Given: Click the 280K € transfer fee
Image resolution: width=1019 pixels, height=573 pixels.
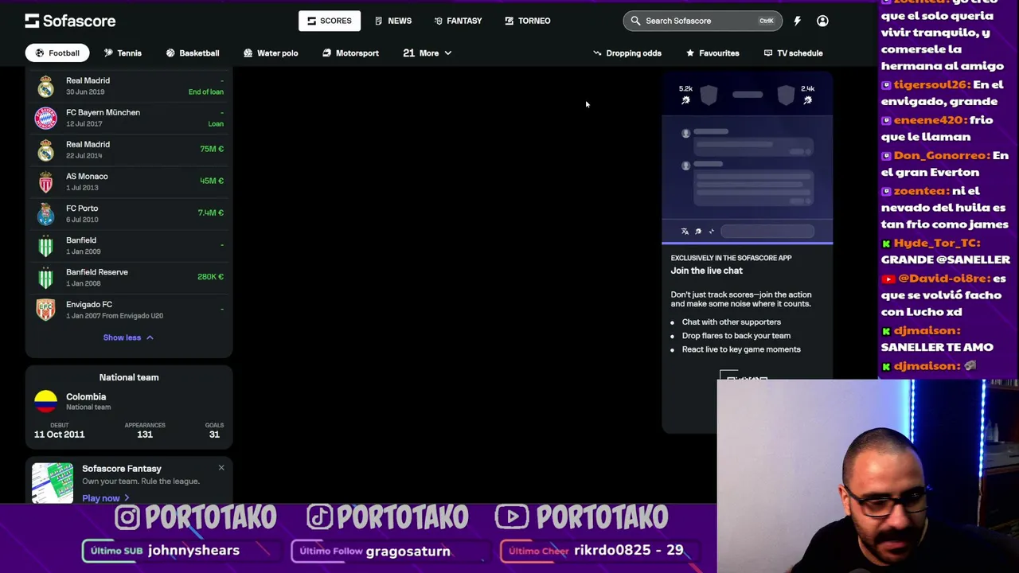Looking at the screenshot, I should click(211, 277).
